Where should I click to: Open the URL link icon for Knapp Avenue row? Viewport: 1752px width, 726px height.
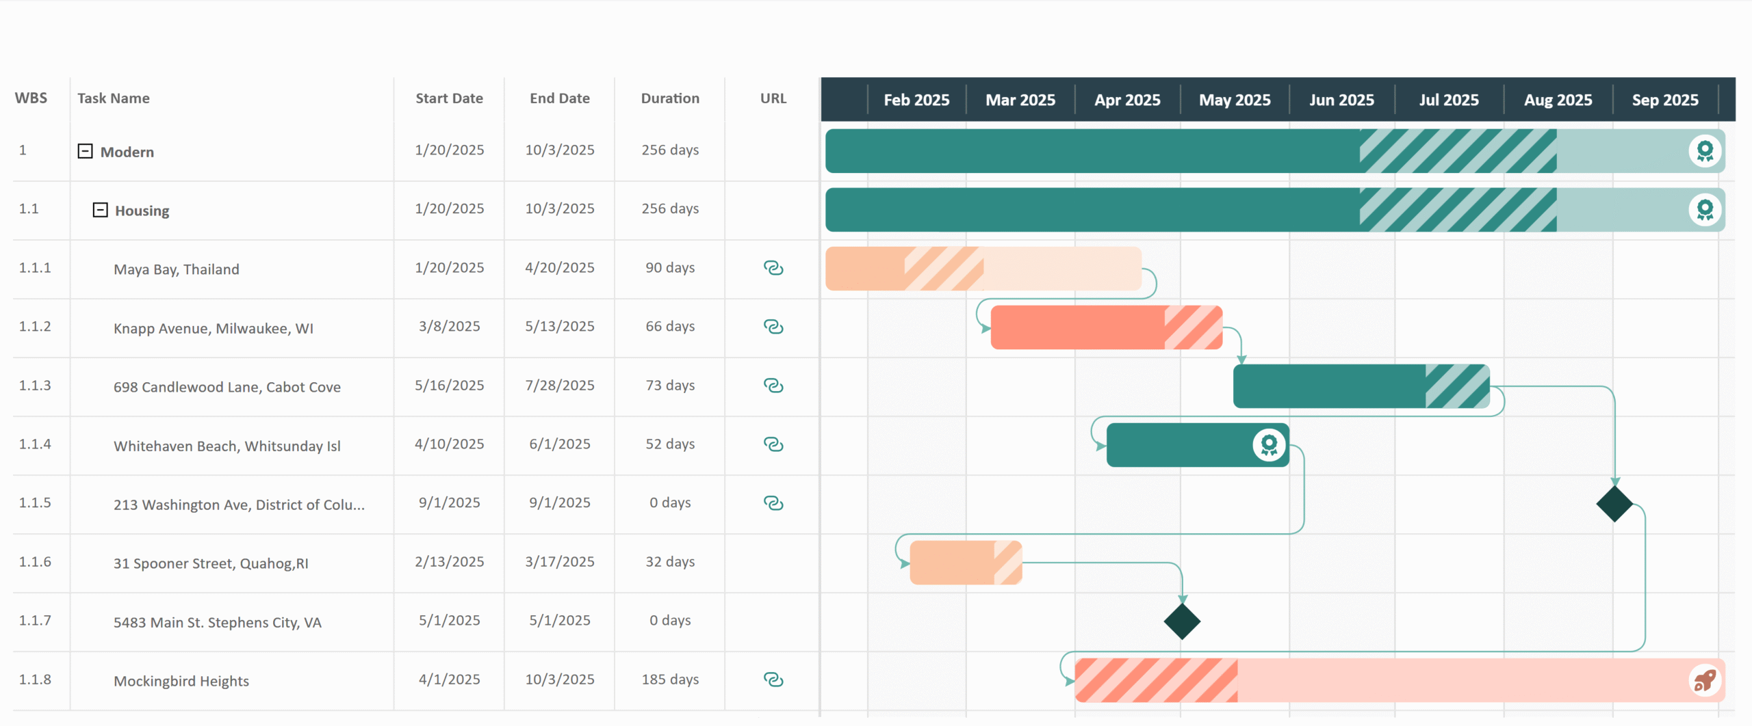(x=773, y=327)
